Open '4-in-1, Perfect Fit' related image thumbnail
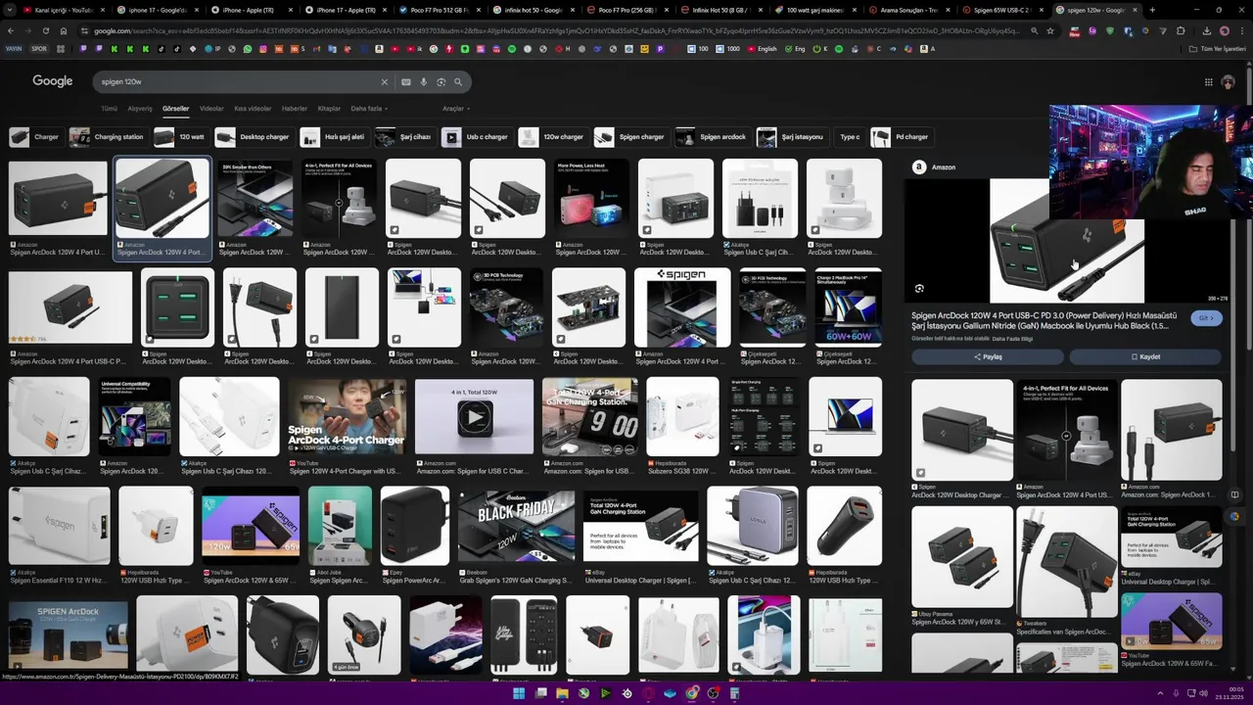The width and height of the screenshot is (1253, 705). tap(1066, 429)
